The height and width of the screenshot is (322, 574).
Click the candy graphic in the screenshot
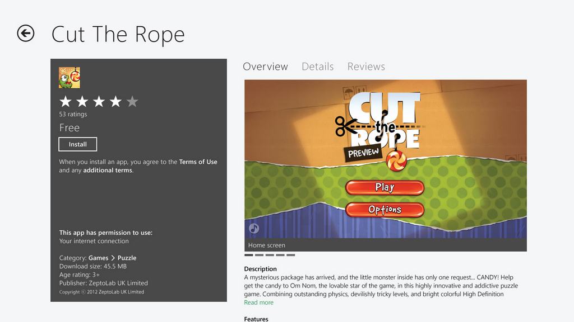(x=396, y=160)
